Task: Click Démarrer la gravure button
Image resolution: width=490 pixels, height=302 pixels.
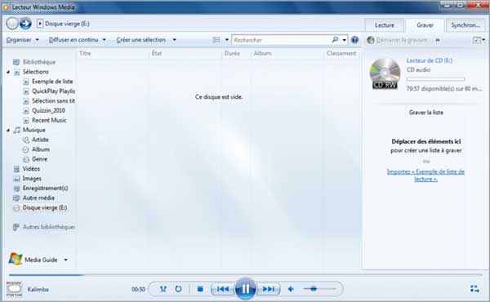Action: (x=397, y=40)
